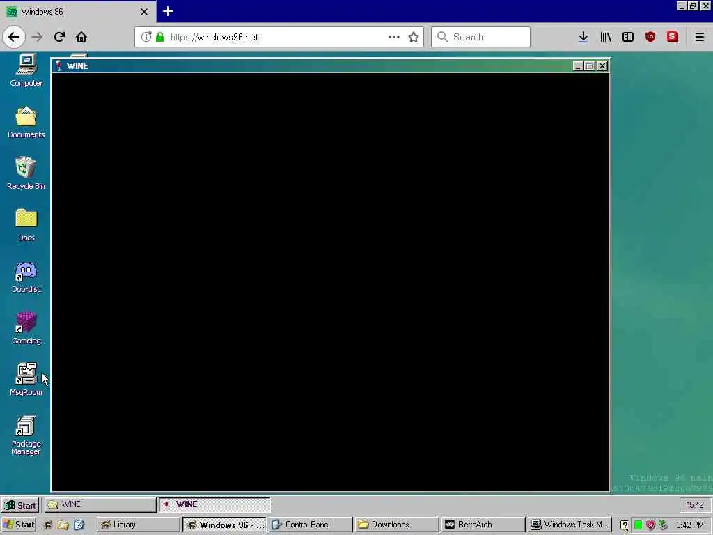Click the first quick launch icon
This screenshot has height=535, width=713.
click(48, 525)
